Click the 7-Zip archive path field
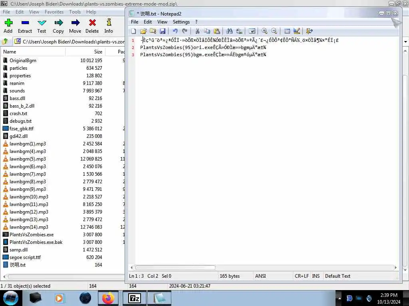 pos(69,41)
